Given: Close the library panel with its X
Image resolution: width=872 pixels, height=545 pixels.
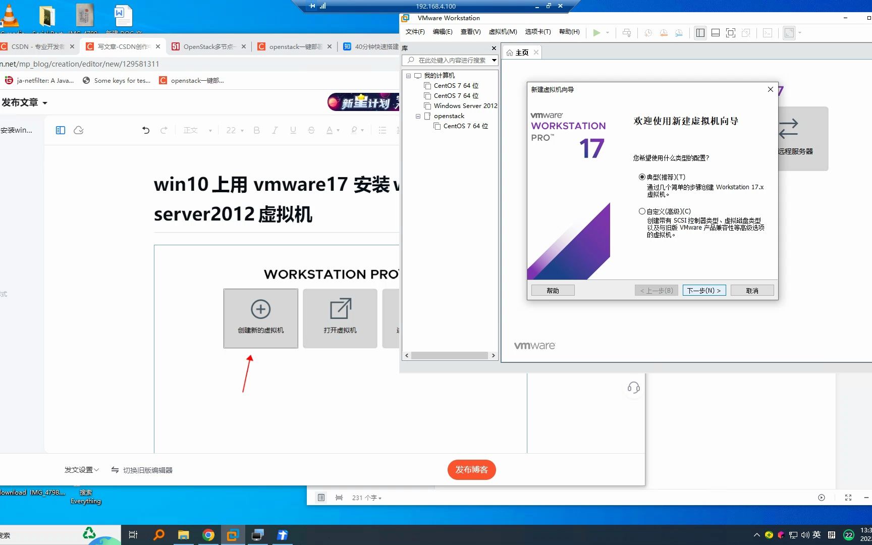Looking at the screenshot, I should [x=494, y=48].
